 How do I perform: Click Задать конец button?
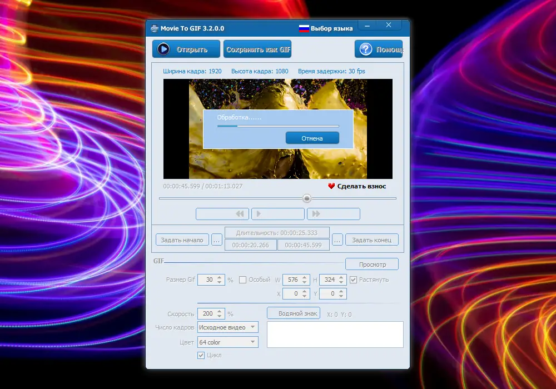coord(372,240)
